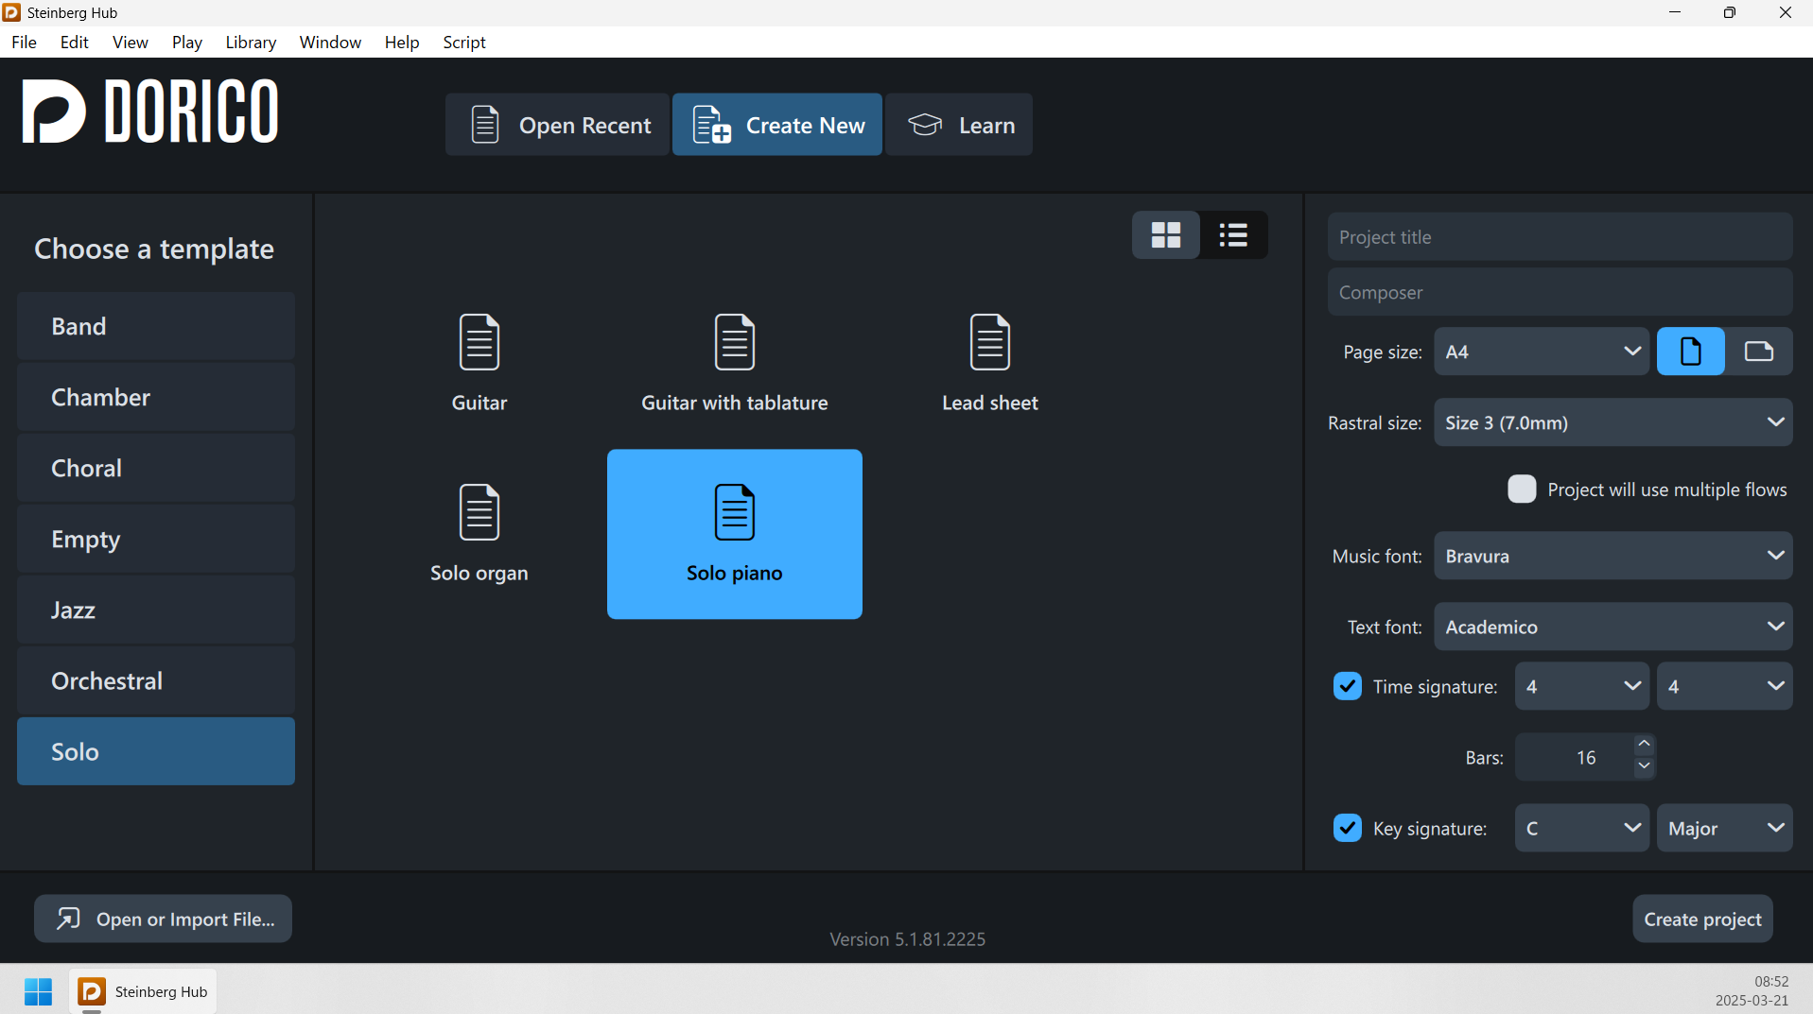The image size is (1813, 1014).
Task: Open the Rastral size dropdown
Action: [1613, 422]
